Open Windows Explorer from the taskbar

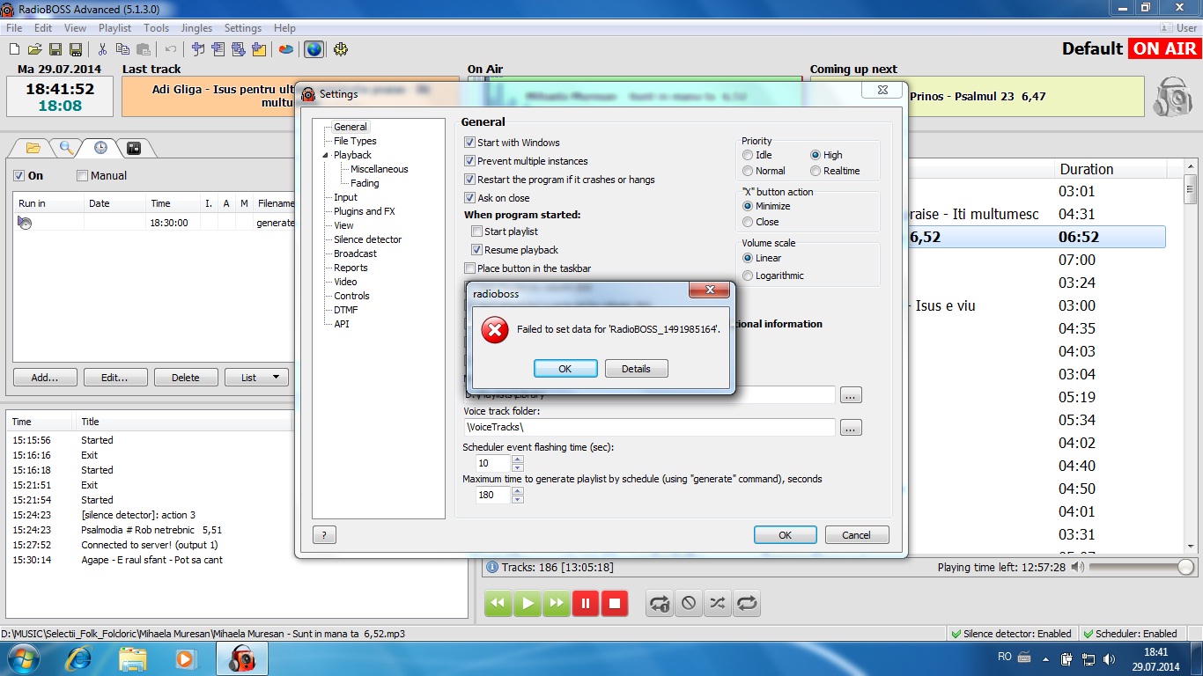coord(133,658)
